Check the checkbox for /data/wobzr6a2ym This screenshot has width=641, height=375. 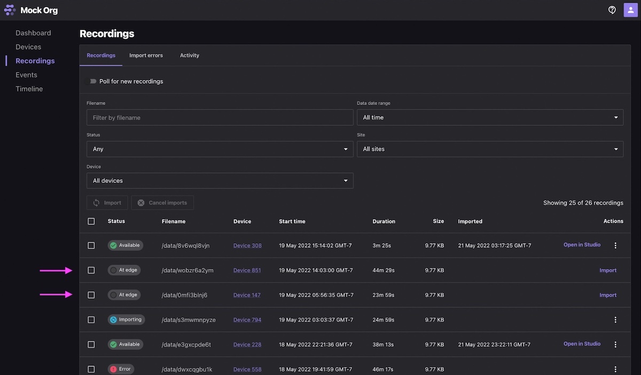[91, 270]
